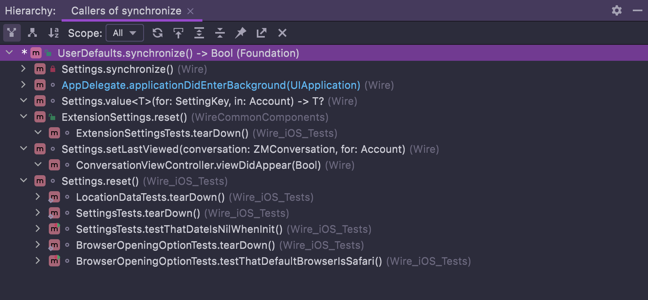Click method icon of LocationDataTests.tearDown()
This screenshot has width=648, height=300.
[x=54, y=197]
